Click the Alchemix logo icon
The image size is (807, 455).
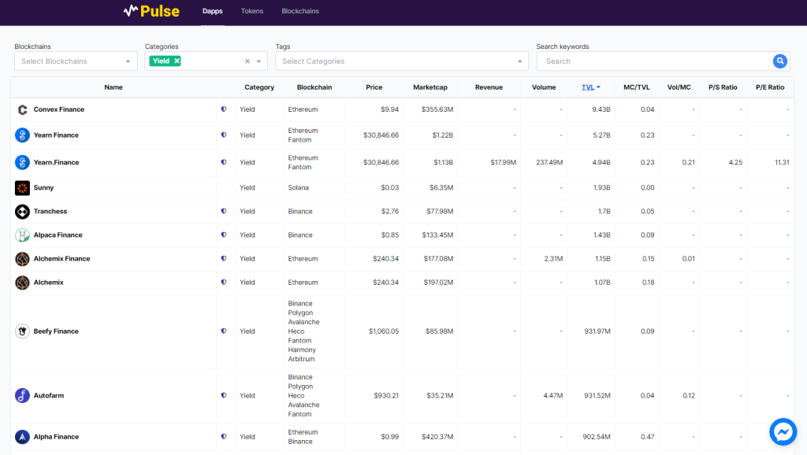[x=22, y=283]
